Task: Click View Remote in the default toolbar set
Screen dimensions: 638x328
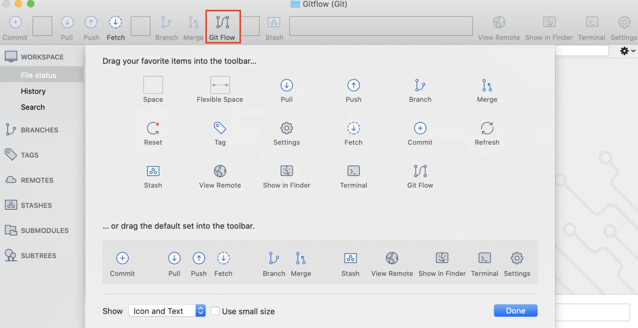Action: click(x=392, y=264)
